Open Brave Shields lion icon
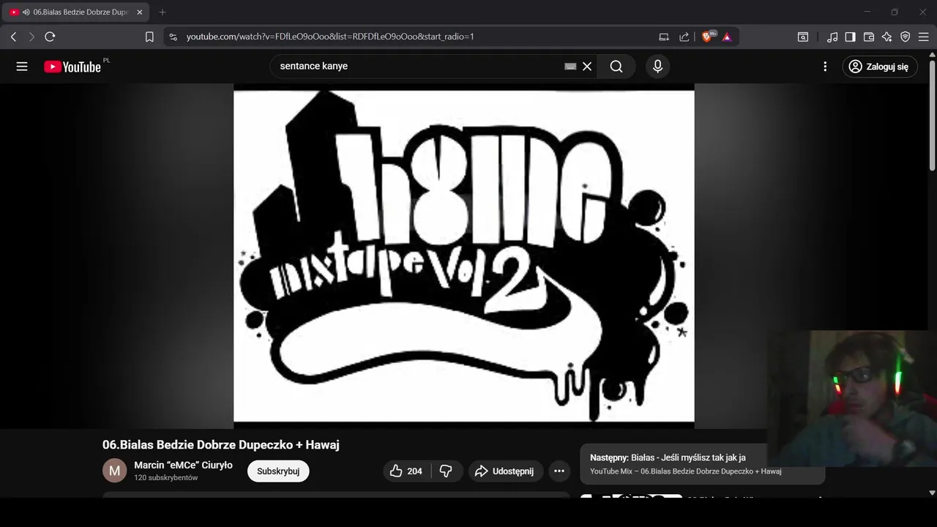The width and height of the screenshot is (937, 527). point(708,37)
